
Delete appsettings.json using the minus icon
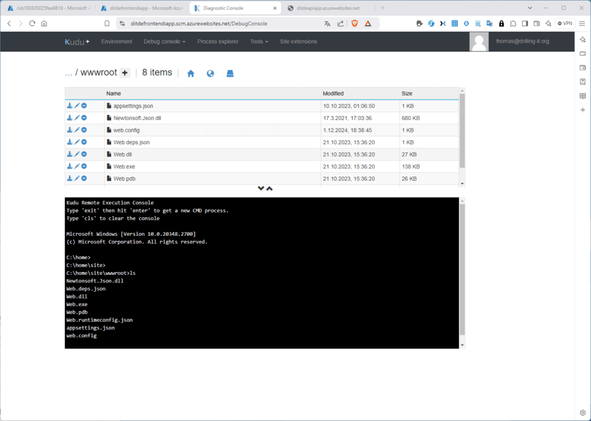(84, 106)
